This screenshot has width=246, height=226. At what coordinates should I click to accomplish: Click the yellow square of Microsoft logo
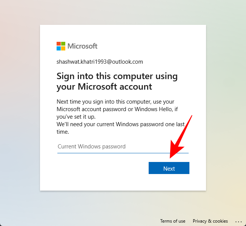pos(63,48)
